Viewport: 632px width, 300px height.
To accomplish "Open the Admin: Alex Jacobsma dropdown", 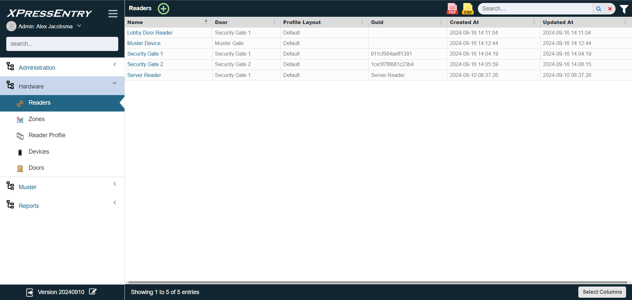I will coord(79,25).
